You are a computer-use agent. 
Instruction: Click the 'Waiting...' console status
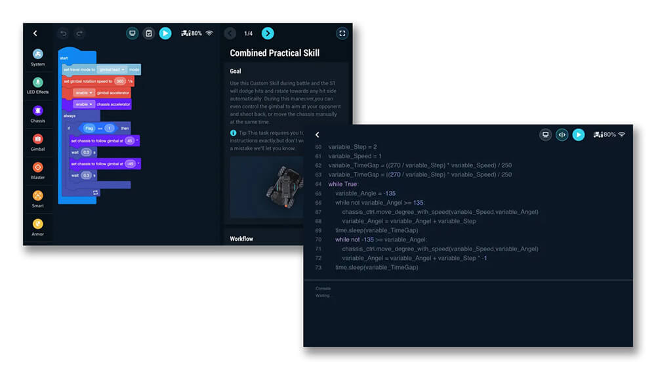point(323,295)
